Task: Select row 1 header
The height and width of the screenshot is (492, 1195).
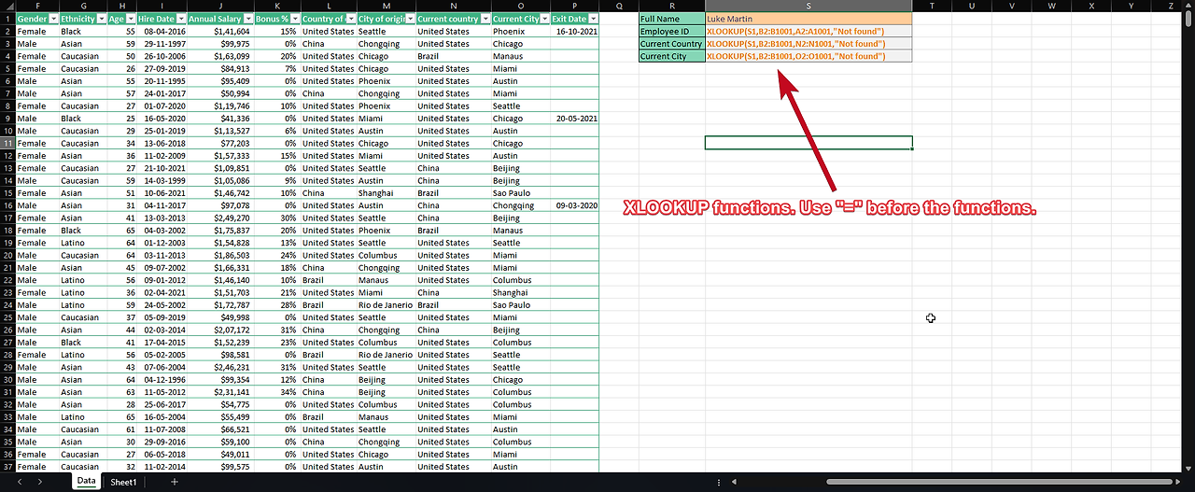Action: click(7, 19)
